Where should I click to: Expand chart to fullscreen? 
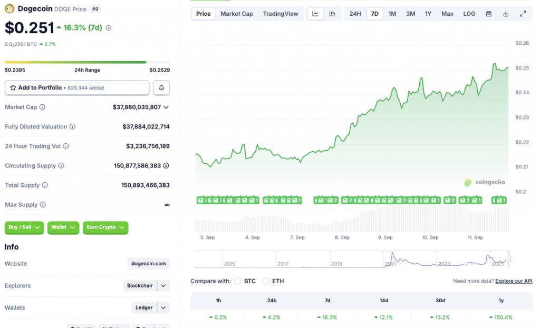(x=523, y=14)
